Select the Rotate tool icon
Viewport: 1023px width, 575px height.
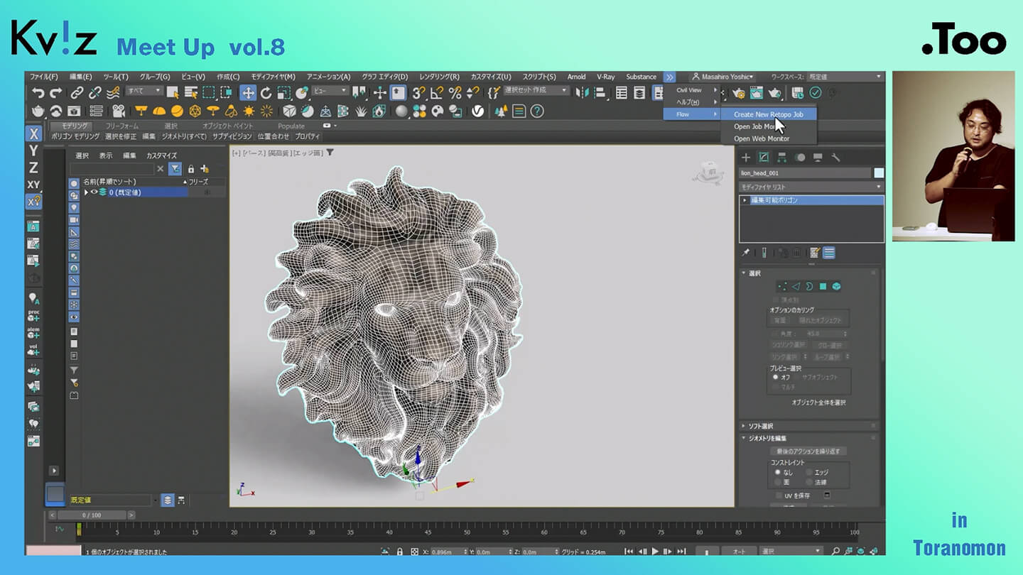click(x=266, y=92)
